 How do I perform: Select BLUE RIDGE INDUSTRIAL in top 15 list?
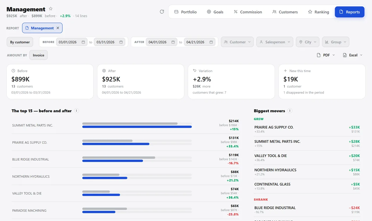point(31,159)
